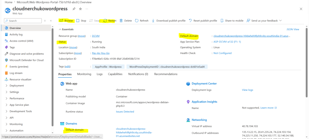Switch to the Properties tab
Image resolution: width=309 pixels, height=139 pixels.
point(65,74)
